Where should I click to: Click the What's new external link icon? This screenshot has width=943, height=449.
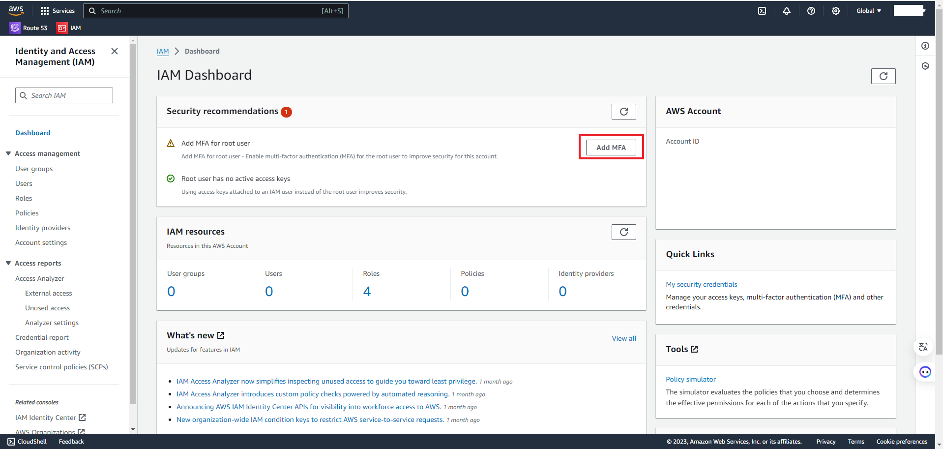click(x=221, y=335)
